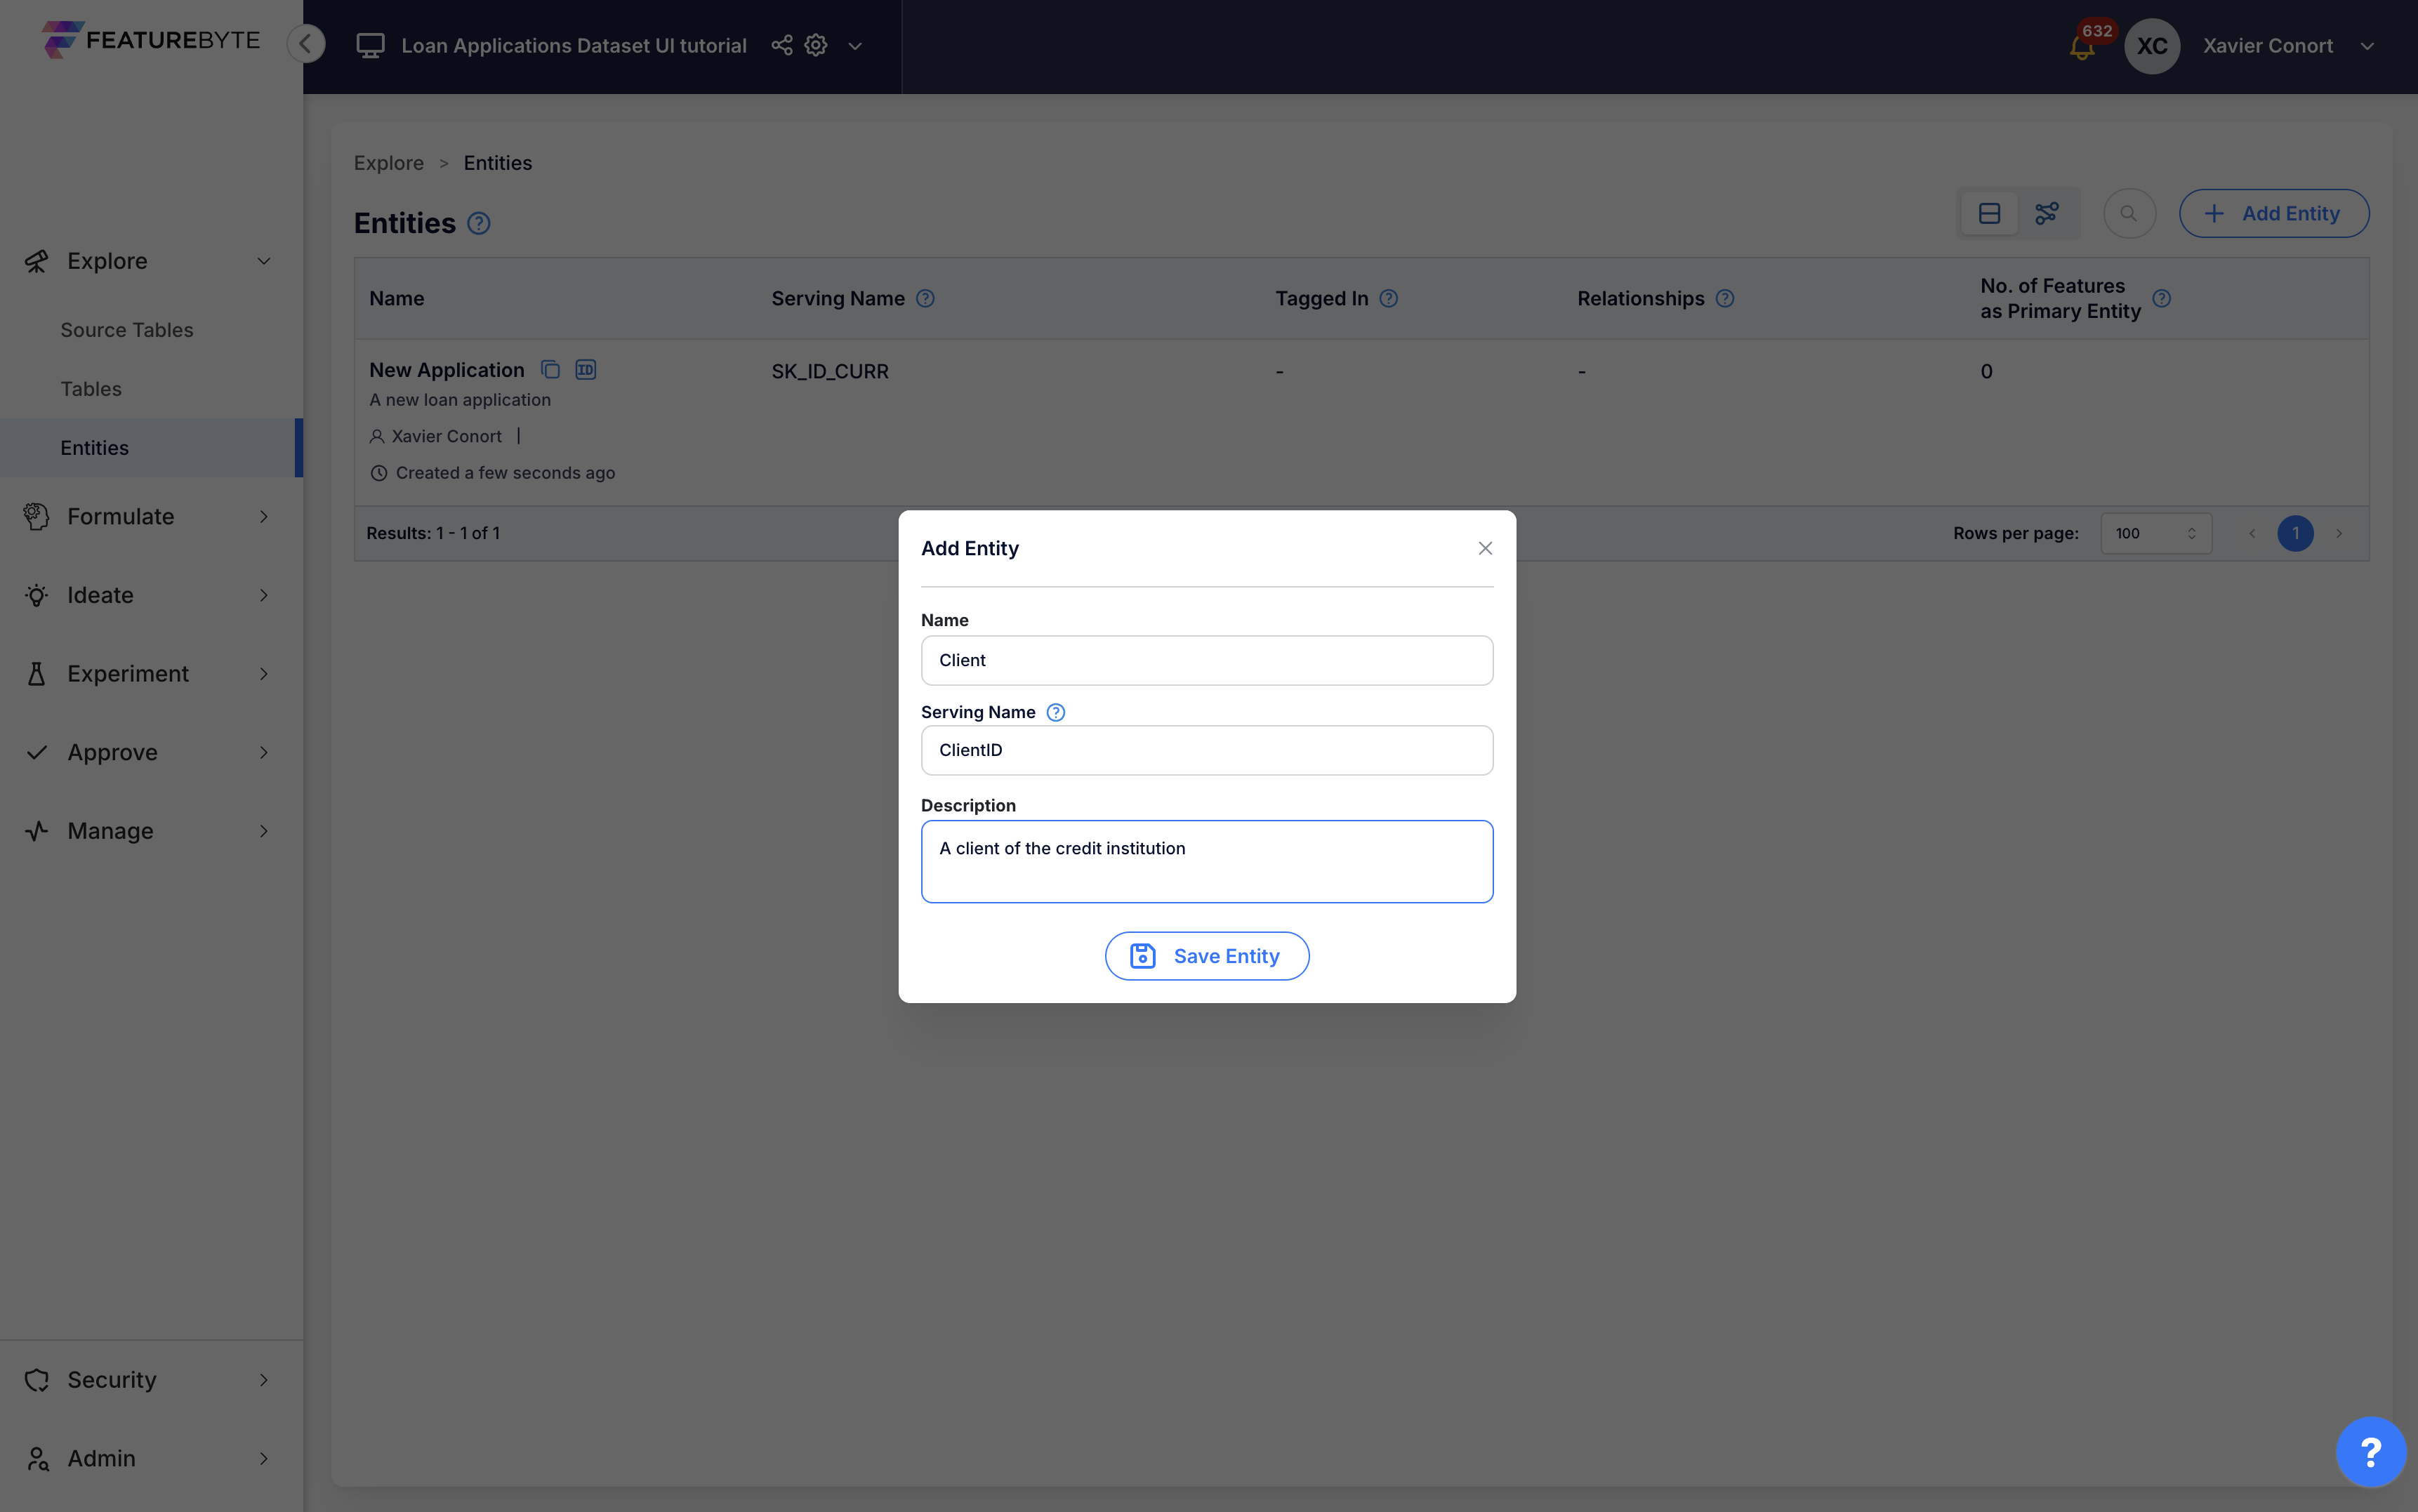Click the XC user avatar
Screen dimensions: 2418x1512
pos(2151,46)
